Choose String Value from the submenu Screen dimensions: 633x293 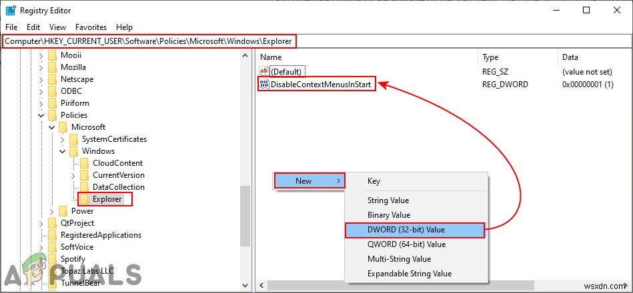(x=416, y=200)
